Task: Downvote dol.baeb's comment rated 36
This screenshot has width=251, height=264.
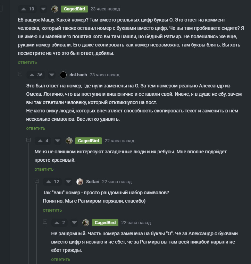Action: coord(52,75)
